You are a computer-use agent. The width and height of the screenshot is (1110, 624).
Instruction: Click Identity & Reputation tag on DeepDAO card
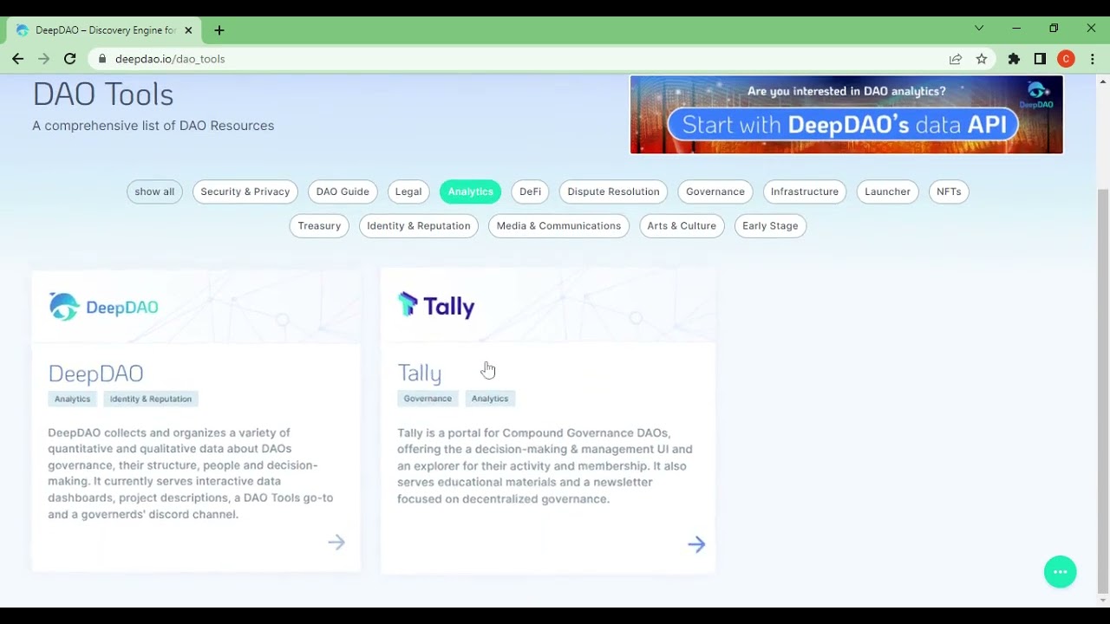tap(151, 399)
